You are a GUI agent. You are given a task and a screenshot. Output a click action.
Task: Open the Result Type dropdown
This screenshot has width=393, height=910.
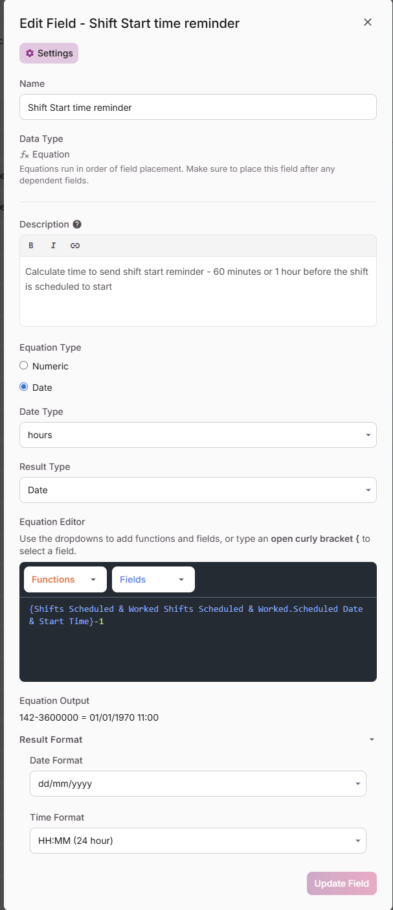click(x=197, y=490)
